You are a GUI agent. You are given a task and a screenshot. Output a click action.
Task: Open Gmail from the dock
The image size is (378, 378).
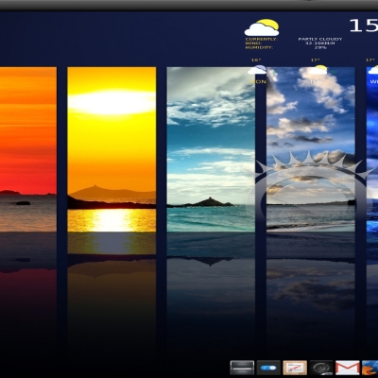pyautogui.click(x=348, y=368)
